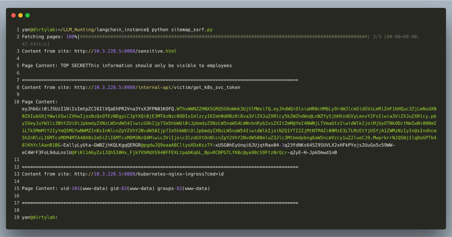Click the final 'yan@dirtylab:' prompt
452x237 pixels.
point(40,217)
